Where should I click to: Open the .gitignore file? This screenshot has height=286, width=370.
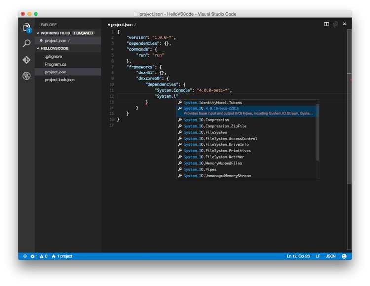click(54, 56)
